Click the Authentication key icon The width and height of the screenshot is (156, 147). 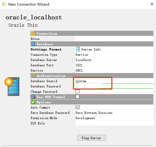coord(33,75)
